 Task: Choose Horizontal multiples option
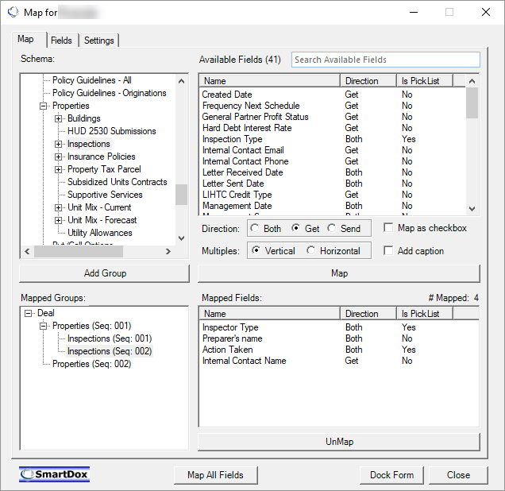(310, 250)
